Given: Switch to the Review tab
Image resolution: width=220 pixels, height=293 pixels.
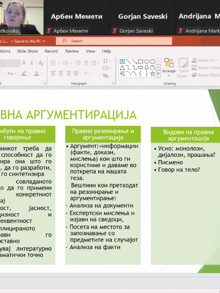Looking at the screenshot, I should coord(72,51).
